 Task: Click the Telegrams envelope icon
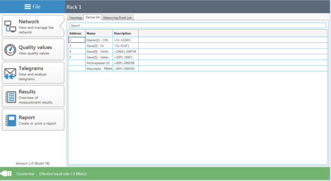10,73
